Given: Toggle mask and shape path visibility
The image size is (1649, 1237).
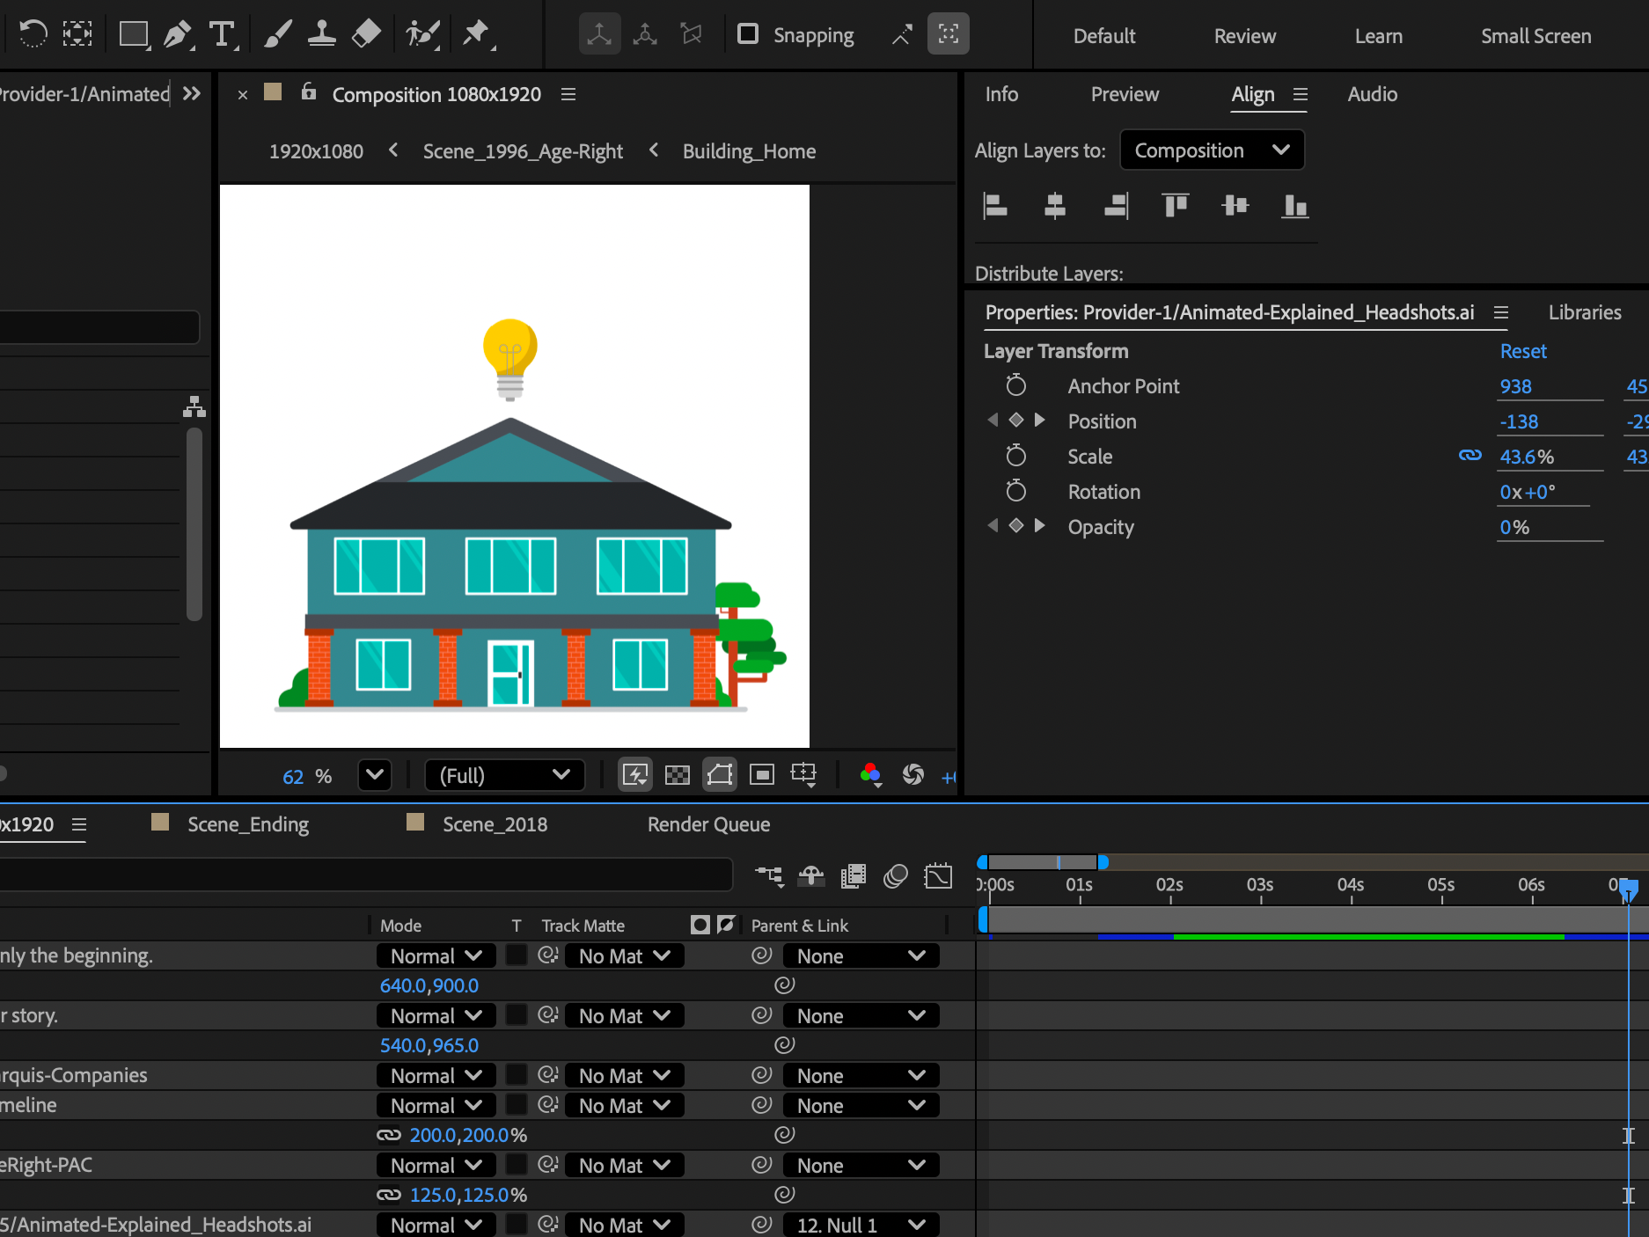Looking at the screenshot, I should tap(720, 775).
